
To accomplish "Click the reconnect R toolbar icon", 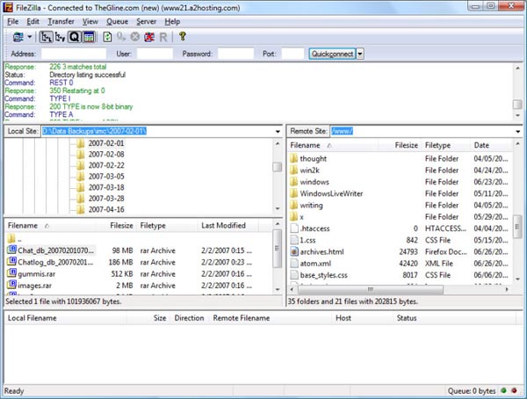I will click(x=163, y=37).
